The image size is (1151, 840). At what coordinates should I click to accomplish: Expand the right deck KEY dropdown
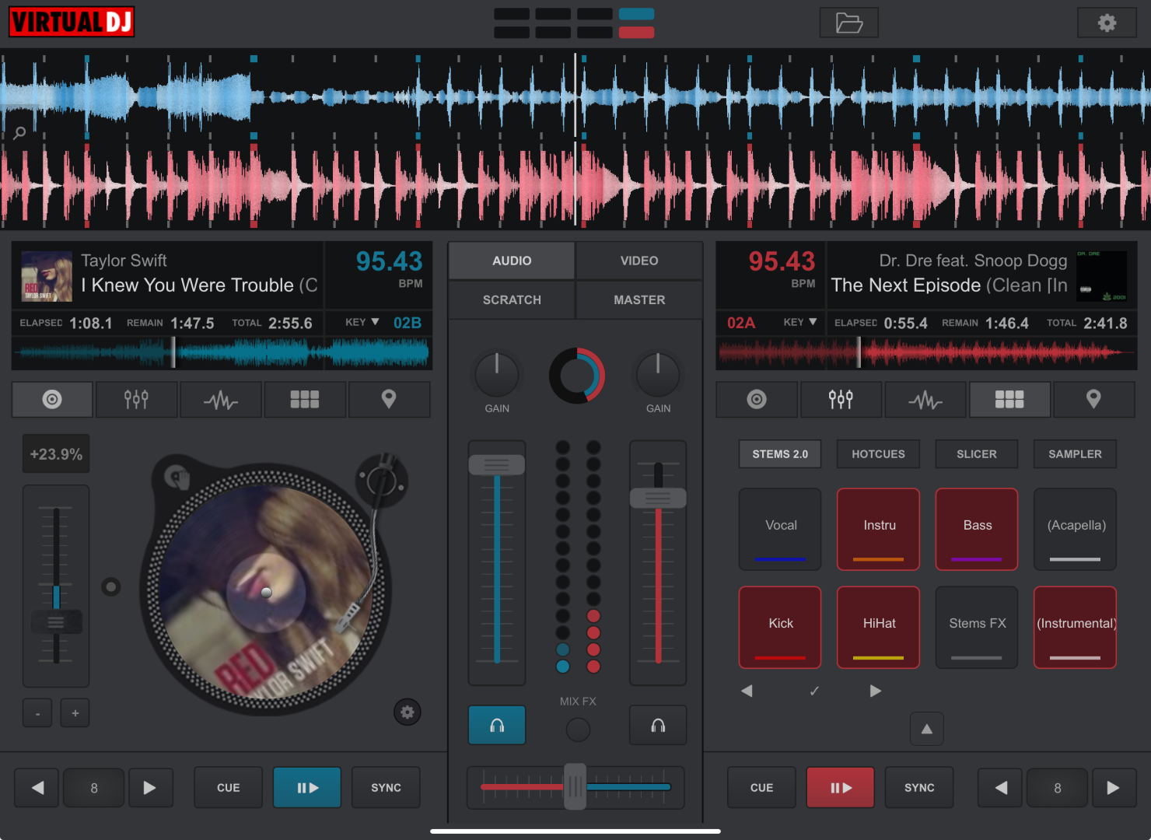point(800,323)
